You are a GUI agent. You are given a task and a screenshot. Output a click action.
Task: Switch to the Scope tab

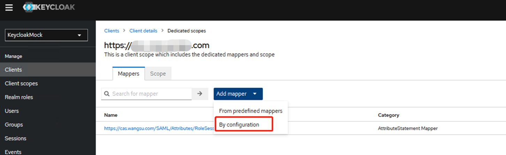point(158,74)
